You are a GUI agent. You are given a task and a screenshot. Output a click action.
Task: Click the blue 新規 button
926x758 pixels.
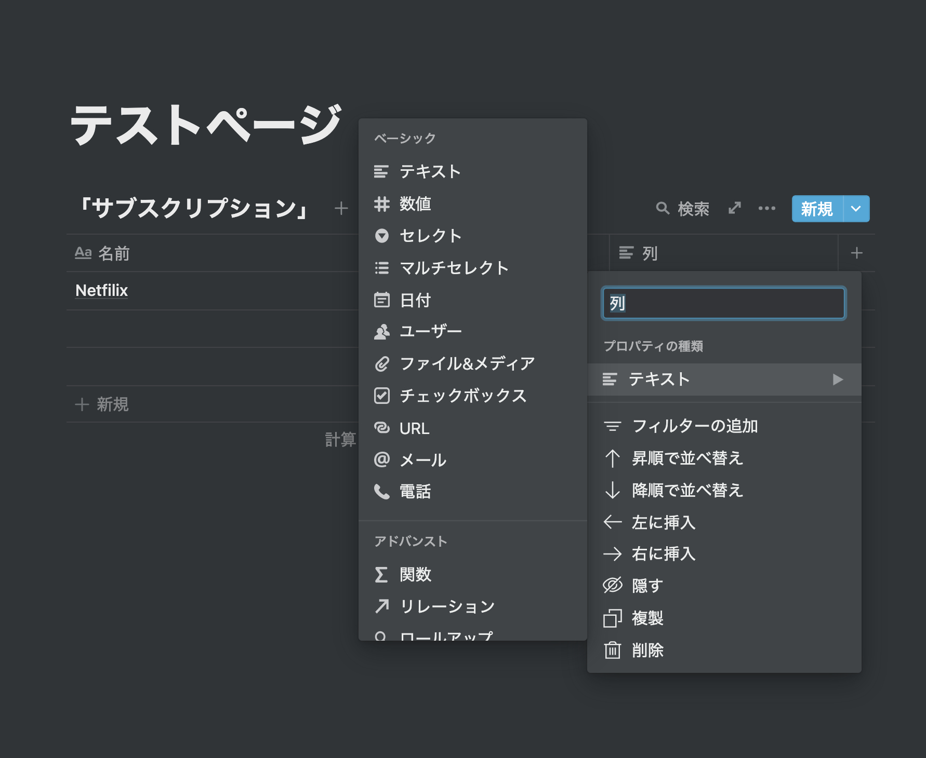click(817, 209)
